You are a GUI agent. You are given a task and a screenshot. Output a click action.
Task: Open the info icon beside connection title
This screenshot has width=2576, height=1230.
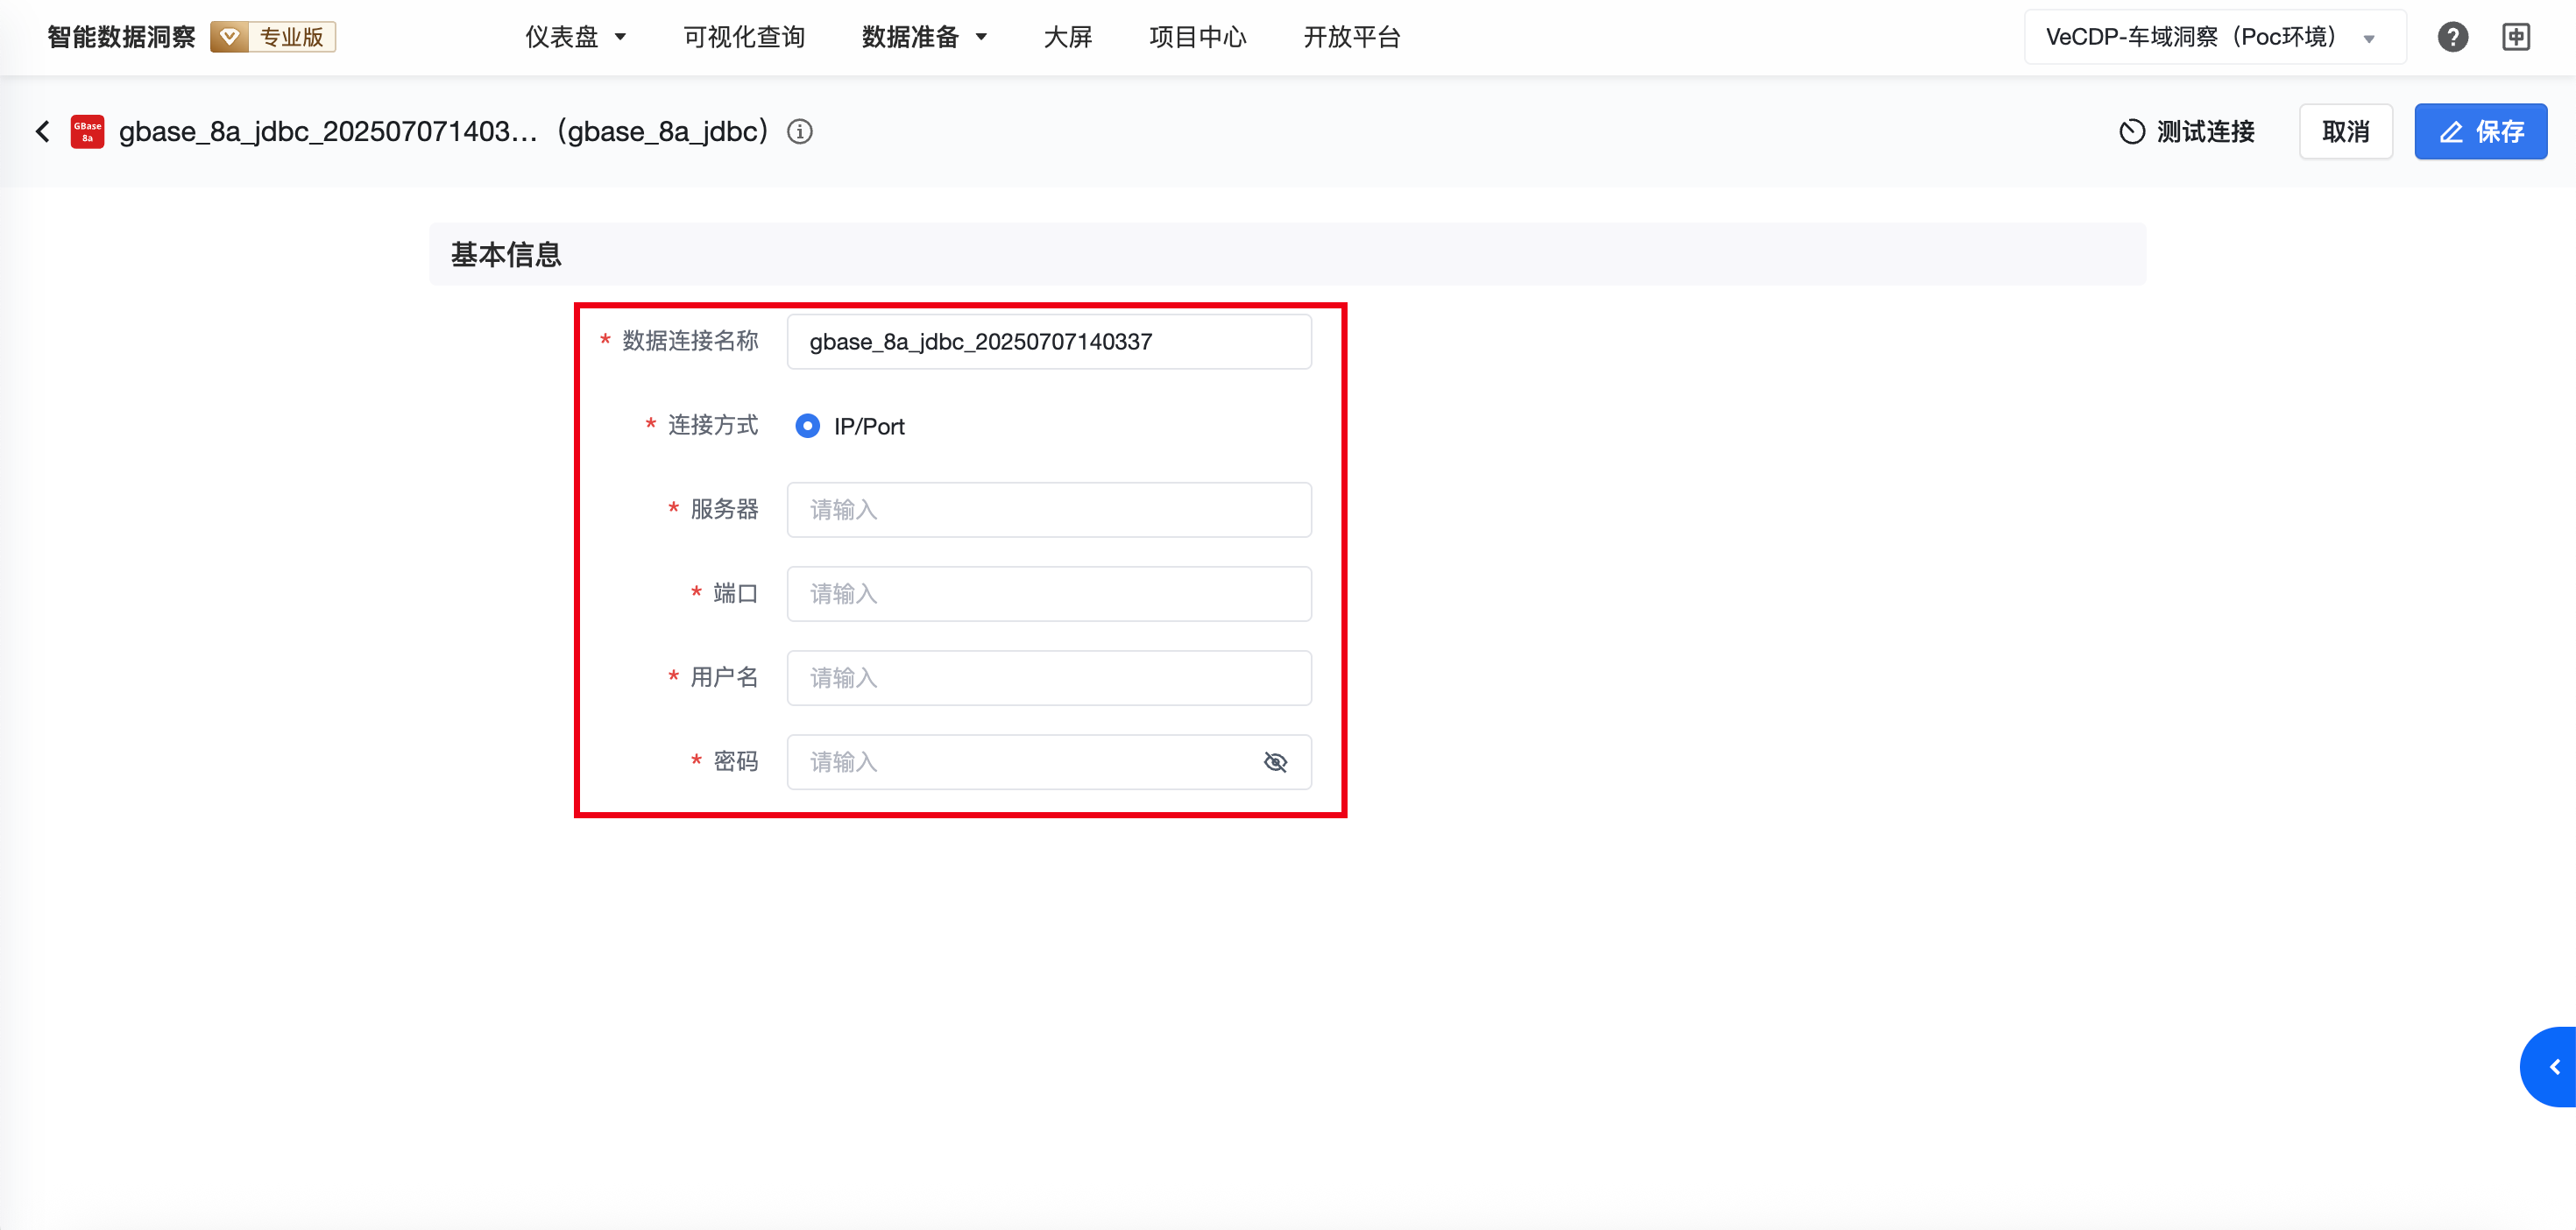800,131
